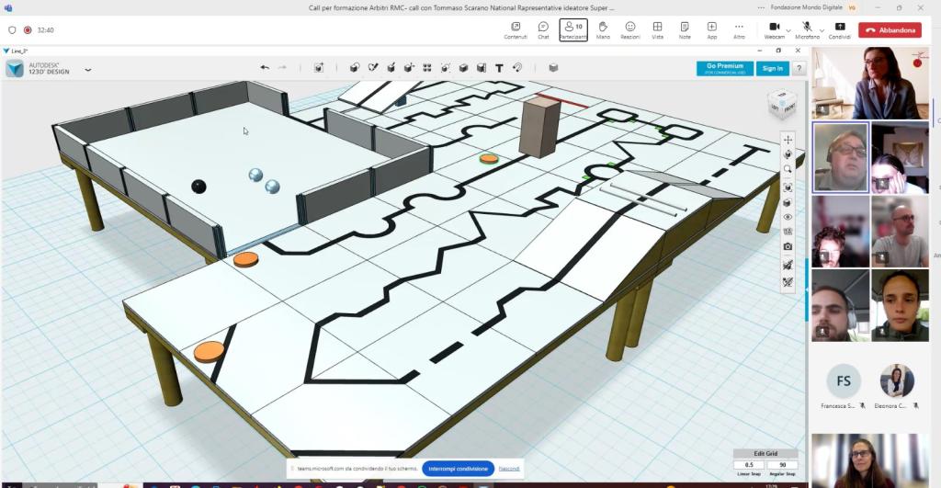Toggle the eye visibility tool
The height and width of the screenshot is (488, 941).
[x=788, y=217]
